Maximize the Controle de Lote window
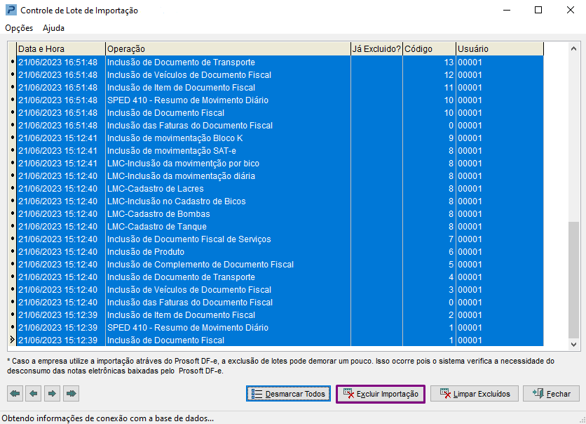 [538, 10]
